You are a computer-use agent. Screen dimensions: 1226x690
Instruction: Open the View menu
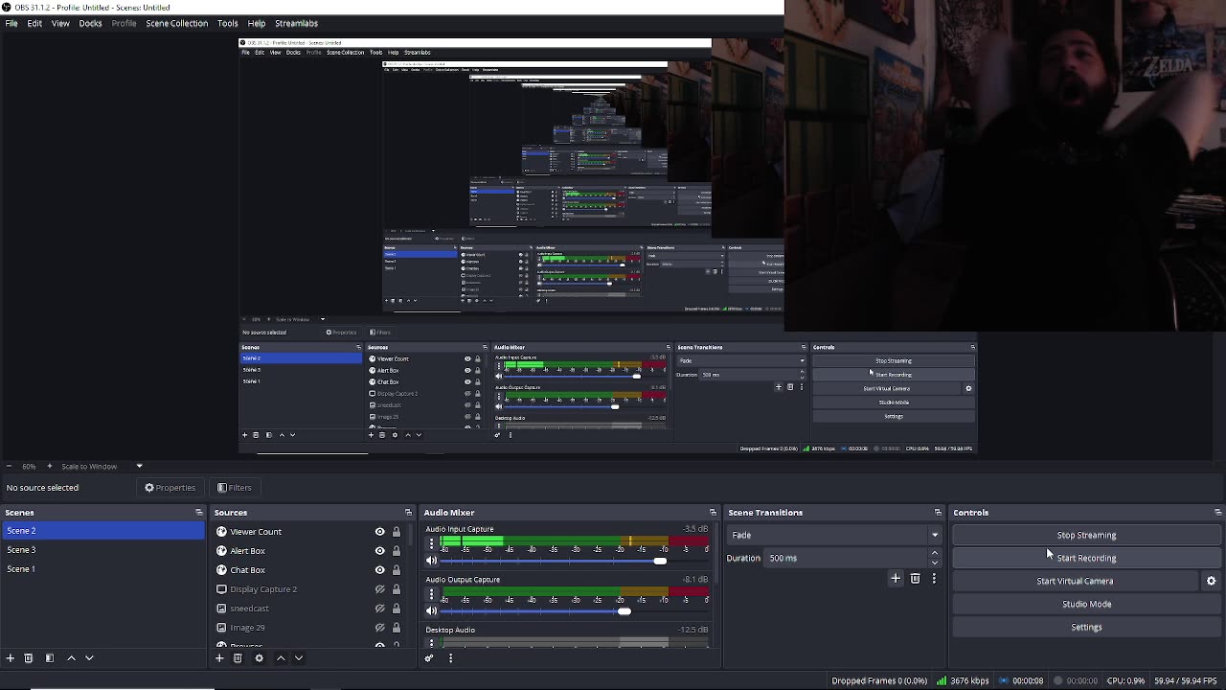[x=60, y=23]
